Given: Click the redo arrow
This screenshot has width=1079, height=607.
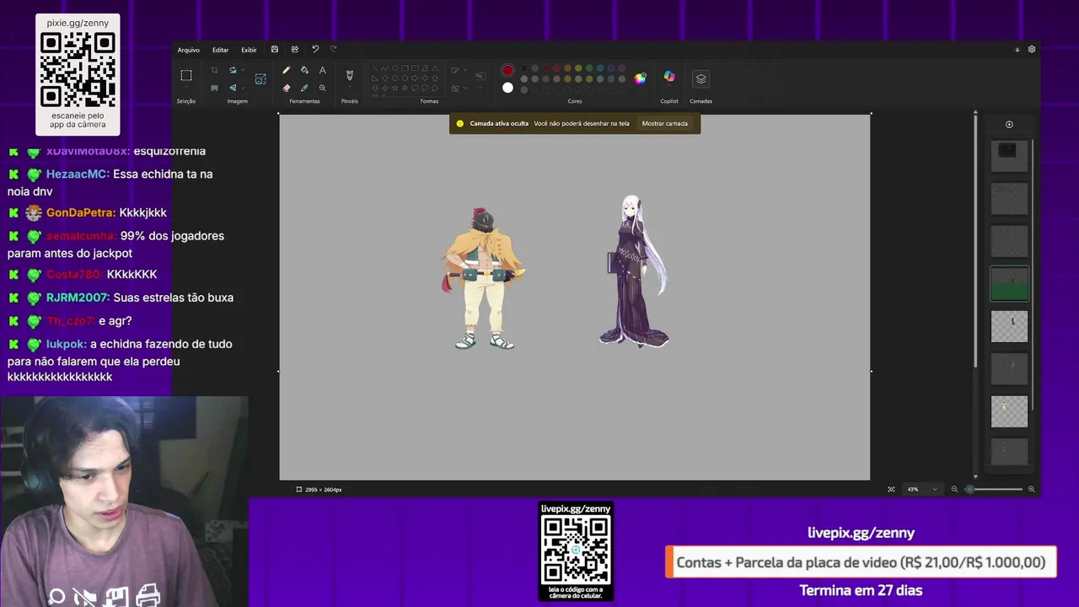Looking at the screenshot, I should pyautogui.click(x=334, y=50).
